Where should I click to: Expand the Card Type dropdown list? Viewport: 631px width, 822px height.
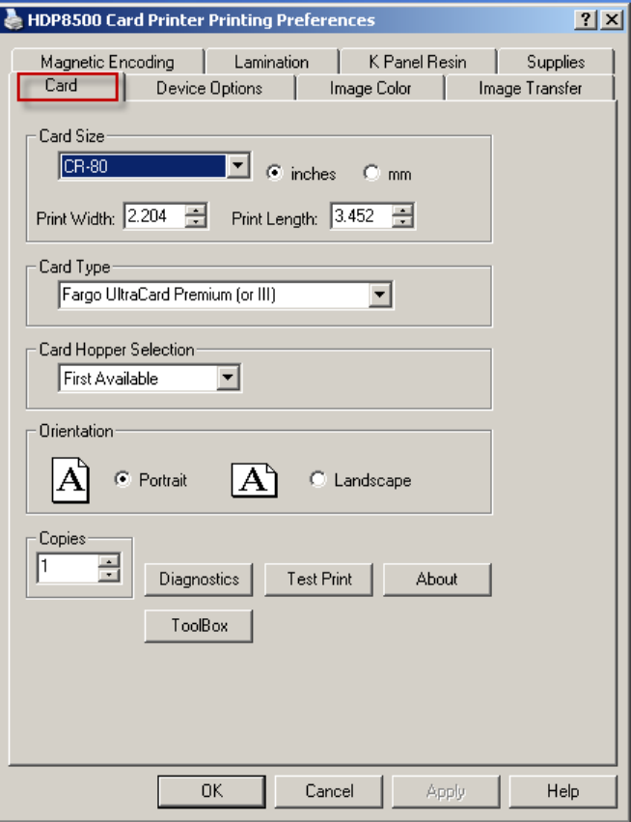(x=379, y=295)
